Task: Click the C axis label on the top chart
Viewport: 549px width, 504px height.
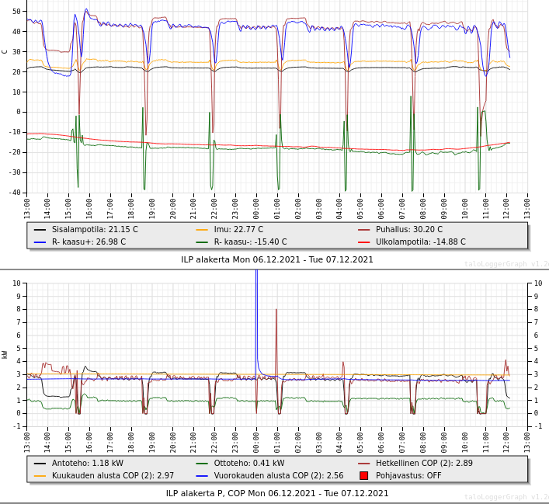Action: 5,51
